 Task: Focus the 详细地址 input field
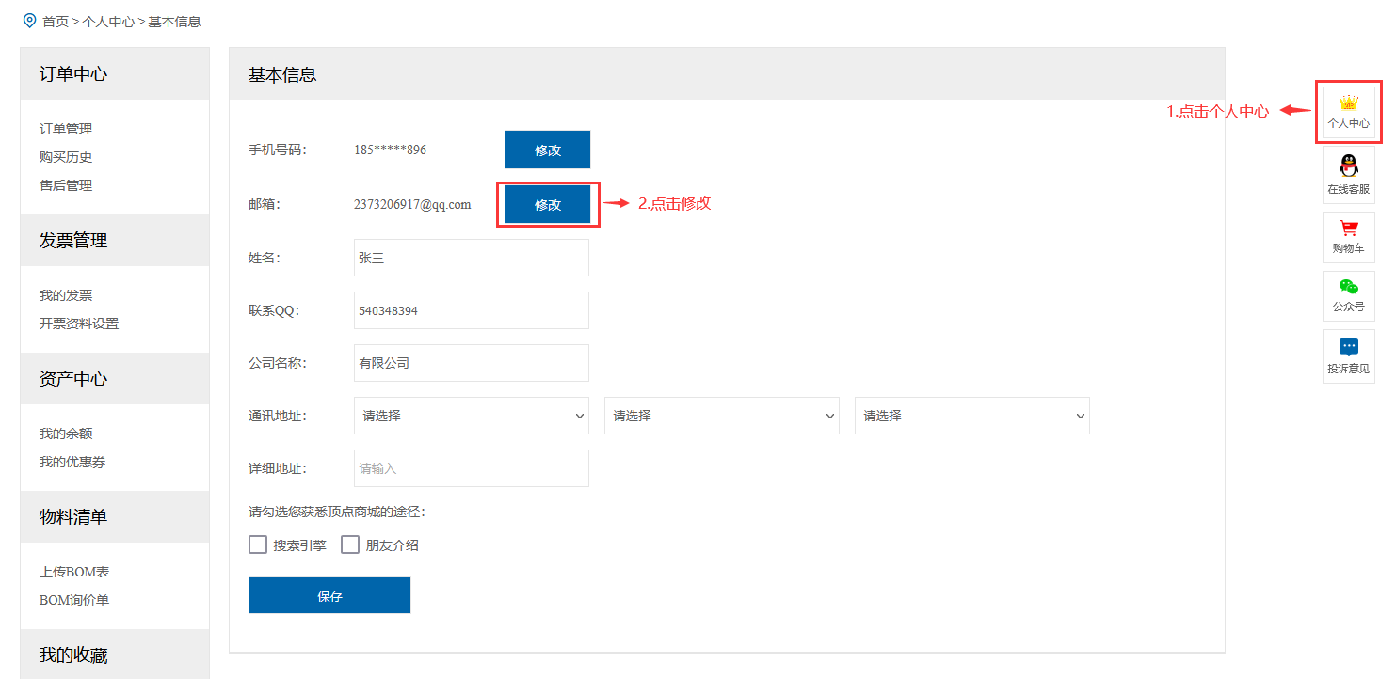[x=471, y=468]
